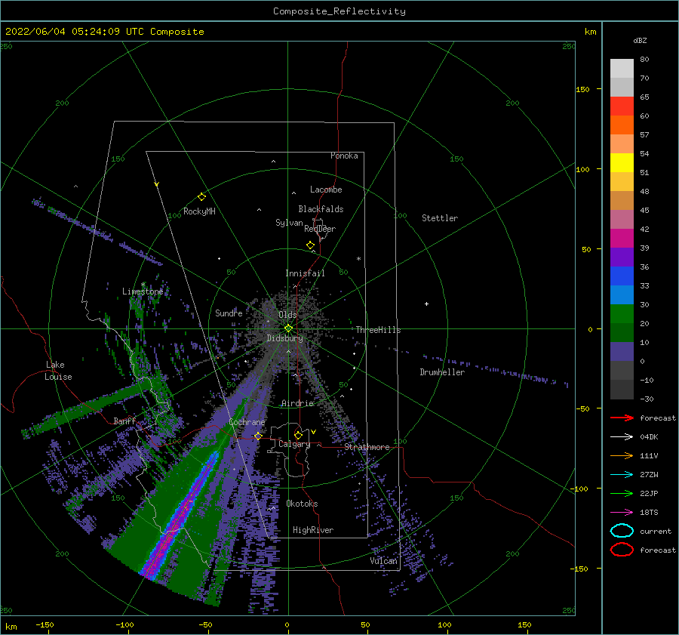Click the Sylvan label

tap(289, 223)
